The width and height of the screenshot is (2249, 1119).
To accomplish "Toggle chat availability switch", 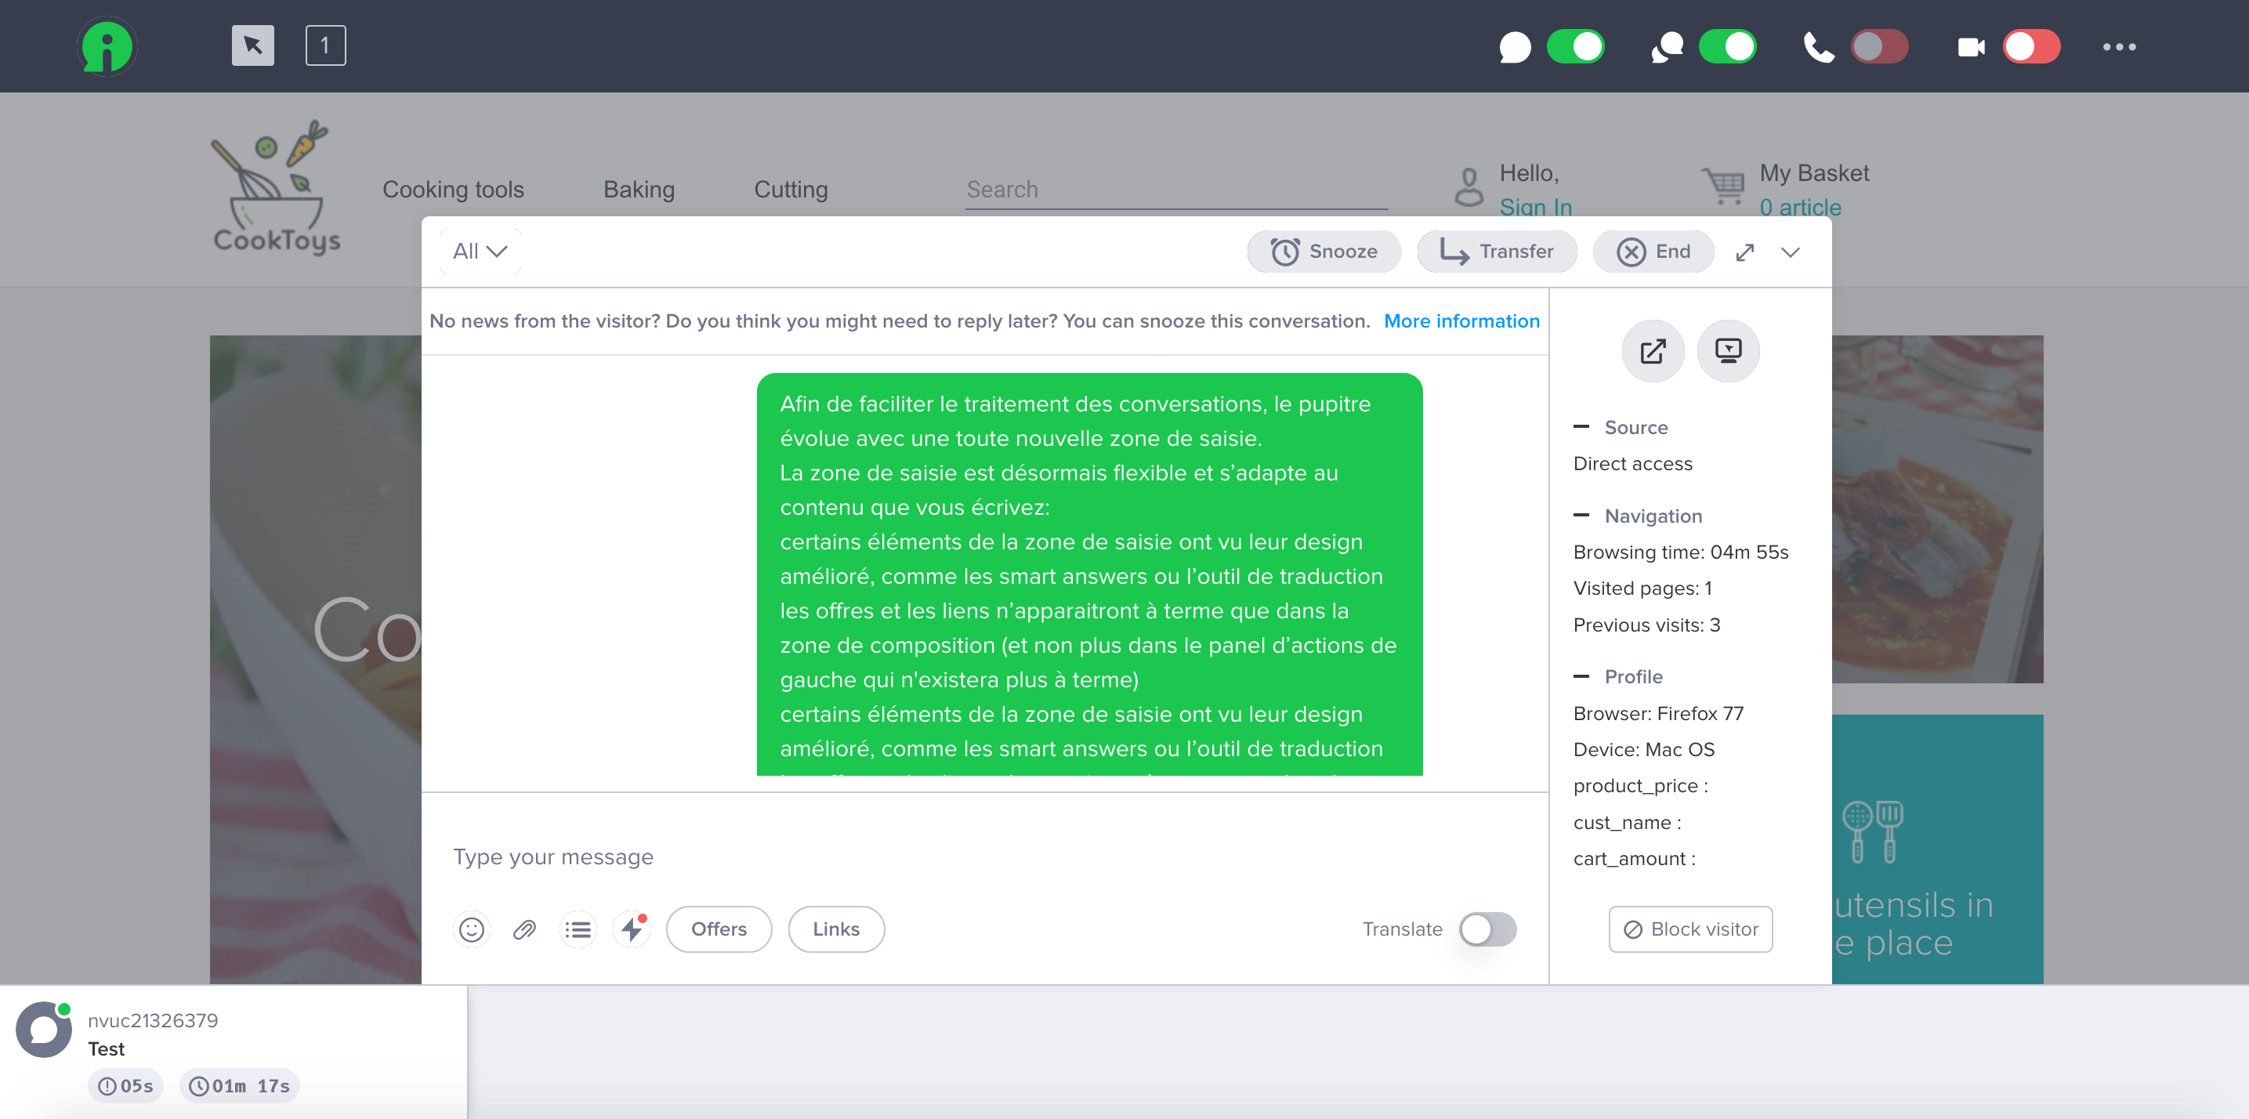I will pyautogui.click(x=1575, y=47).
